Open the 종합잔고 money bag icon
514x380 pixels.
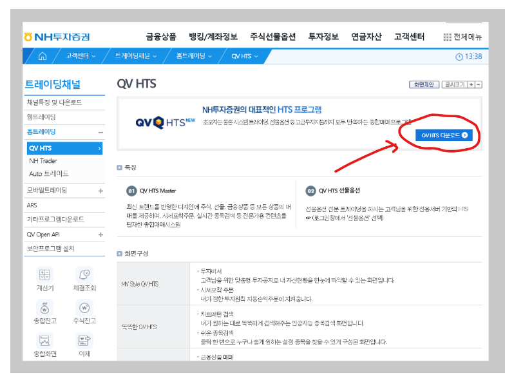[x=44, y=308]
